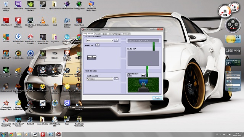Image resolution: width=244 pixels, height=137 pixels.
Task: Click the AVG gadget search field
Action: (233, 85)
